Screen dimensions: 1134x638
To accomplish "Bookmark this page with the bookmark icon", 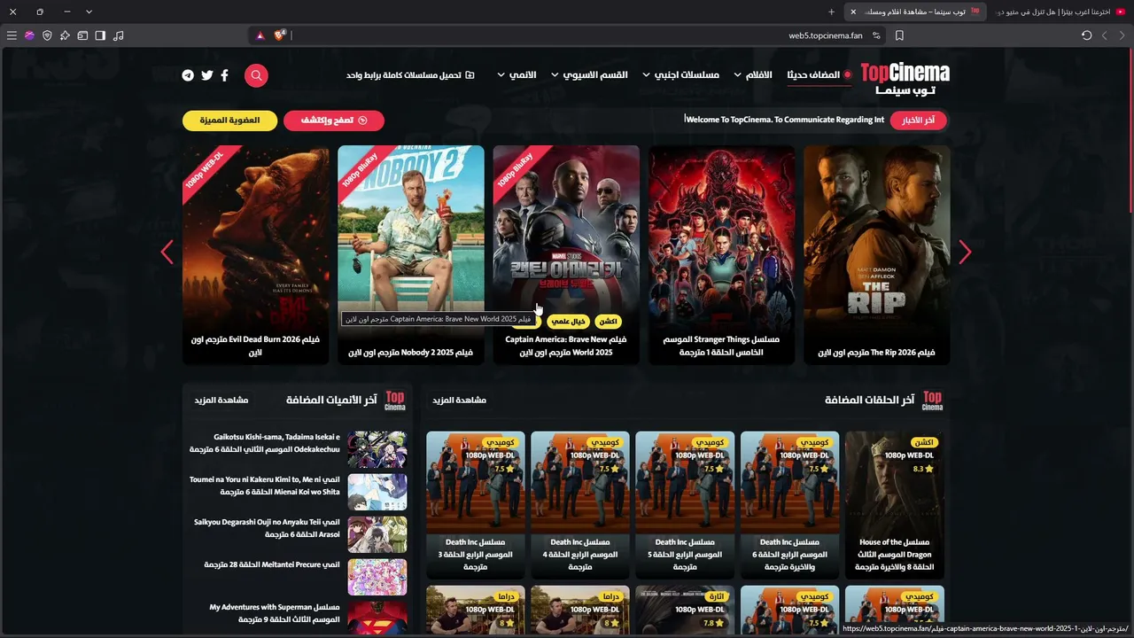I will [899, 35].
